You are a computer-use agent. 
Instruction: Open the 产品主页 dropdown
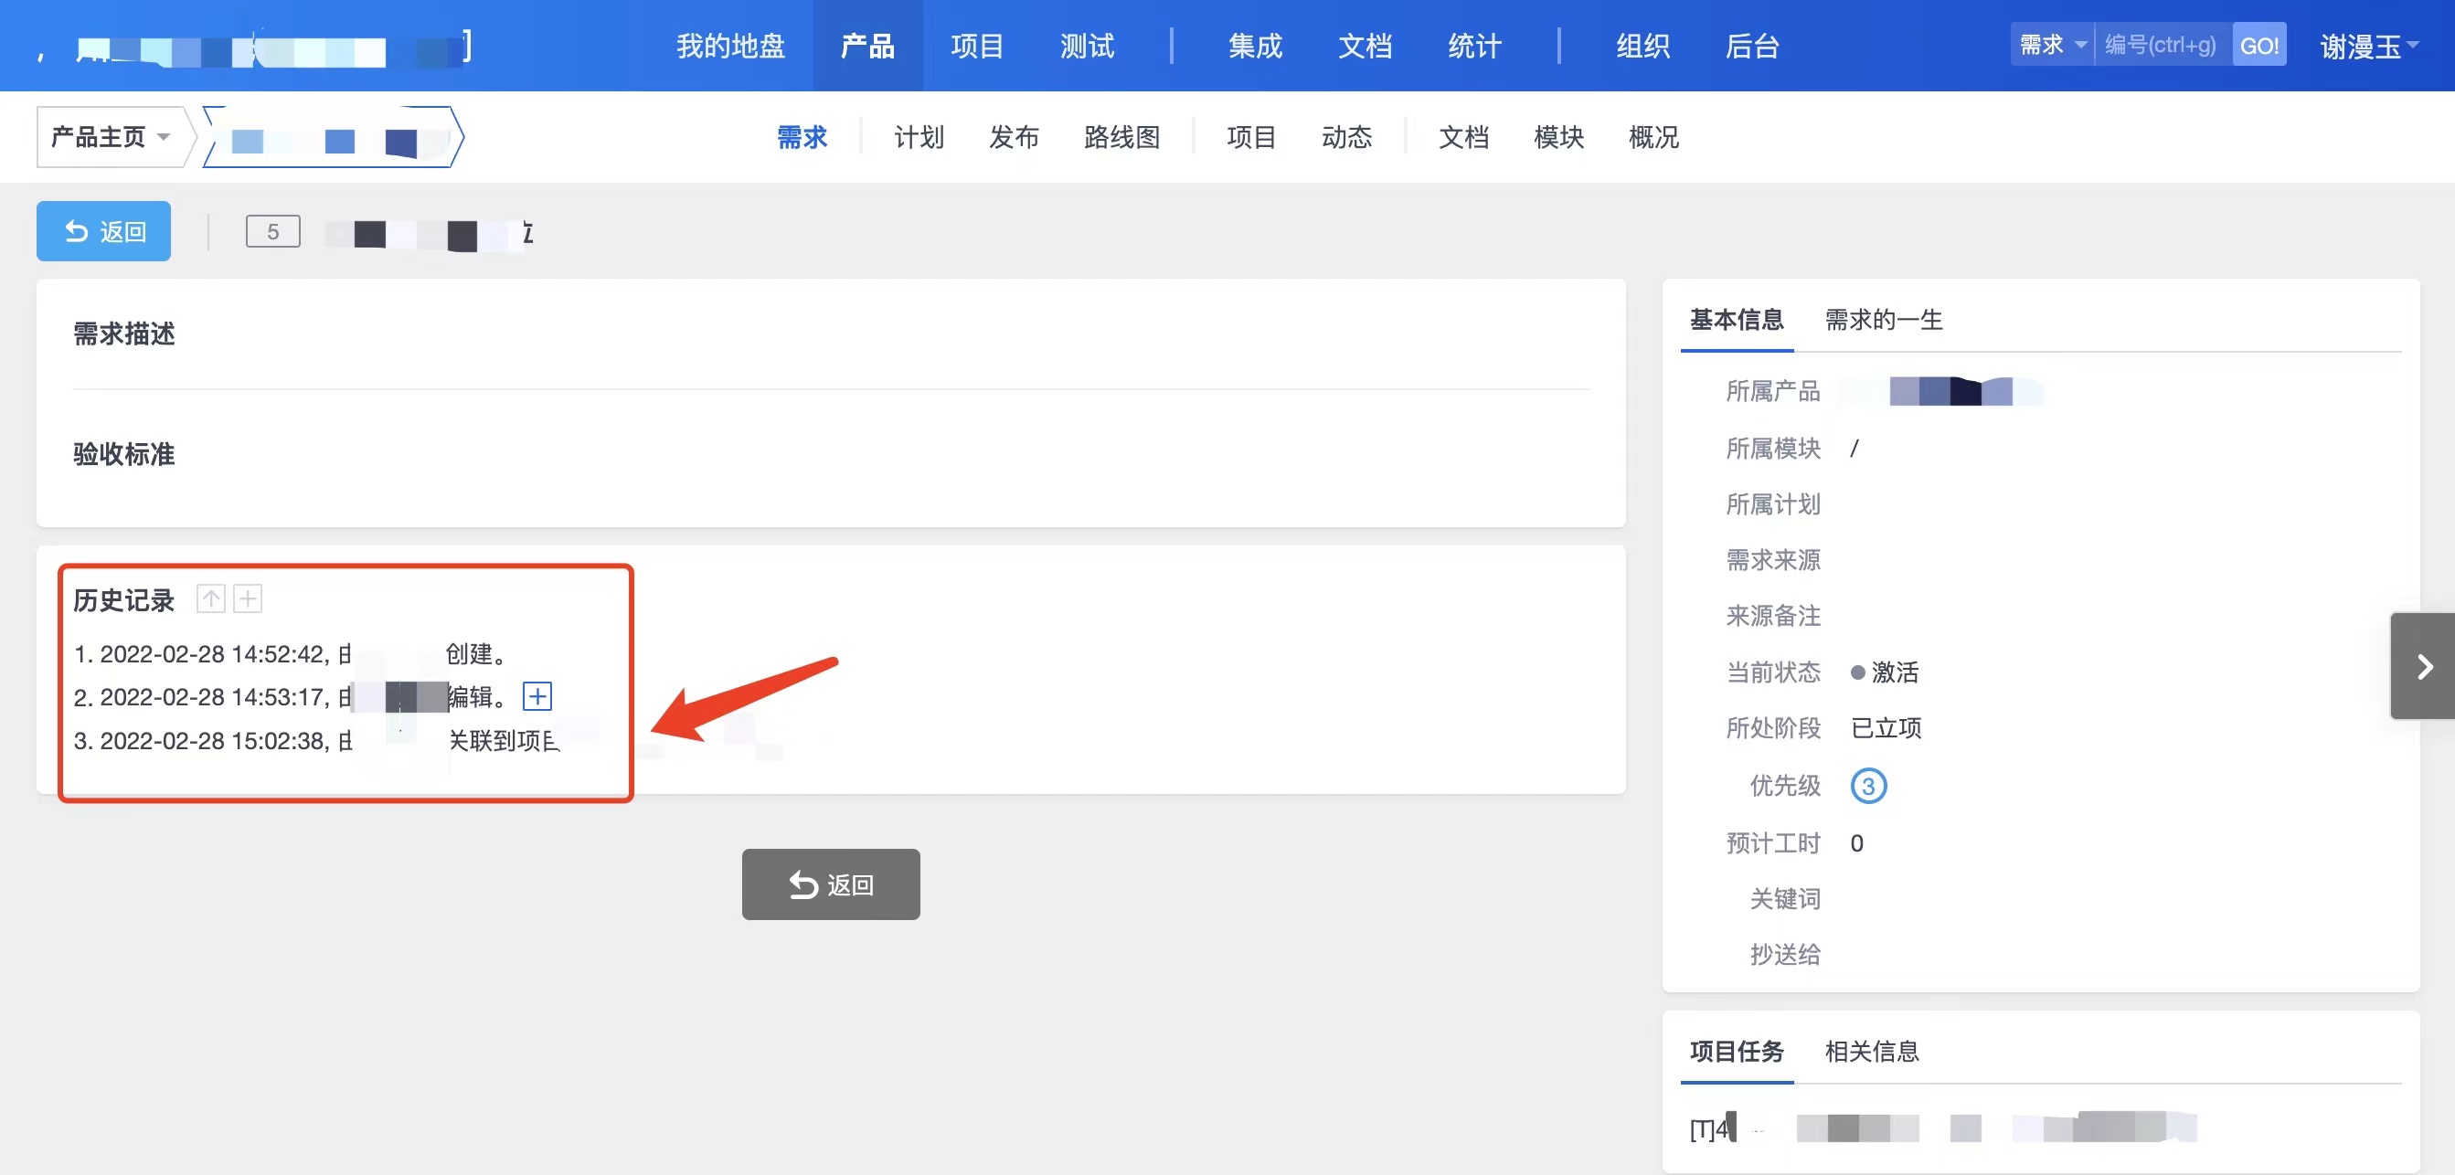[x=111, y=137]
